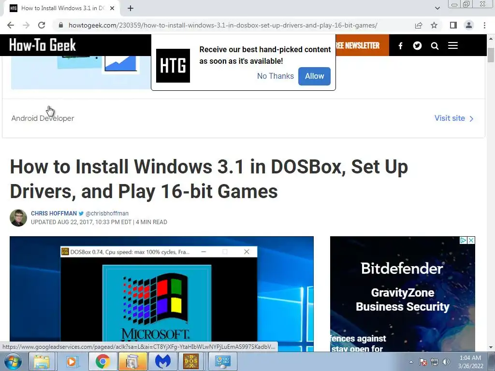
Task: Click the Free Newsletter button
Action: coord(362,45)
